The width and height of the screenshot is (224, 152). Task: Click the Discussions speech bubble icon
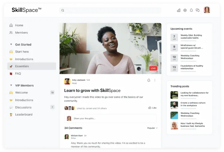click(x=11, y=107)
